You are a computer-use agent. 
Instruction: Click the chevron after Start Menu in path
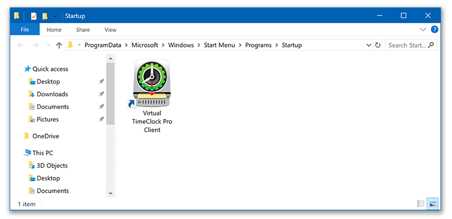click(240, 46)
